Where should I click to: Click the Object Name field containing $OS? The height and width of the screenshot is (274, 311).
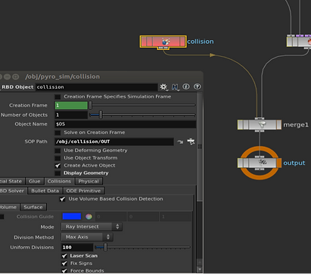(126, 124)
